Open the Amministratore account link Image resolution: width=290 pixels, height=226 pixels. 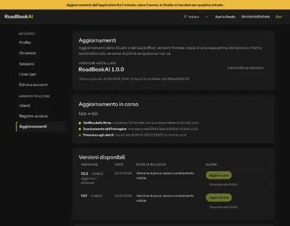pos(255,17)
